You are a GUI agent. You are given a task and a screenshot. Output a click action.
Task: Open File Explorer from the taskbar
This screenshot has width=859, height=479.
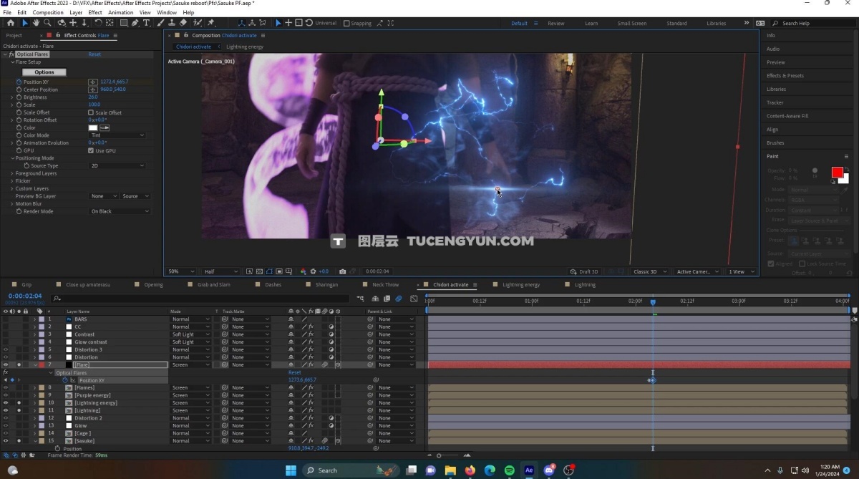(450, 470)
